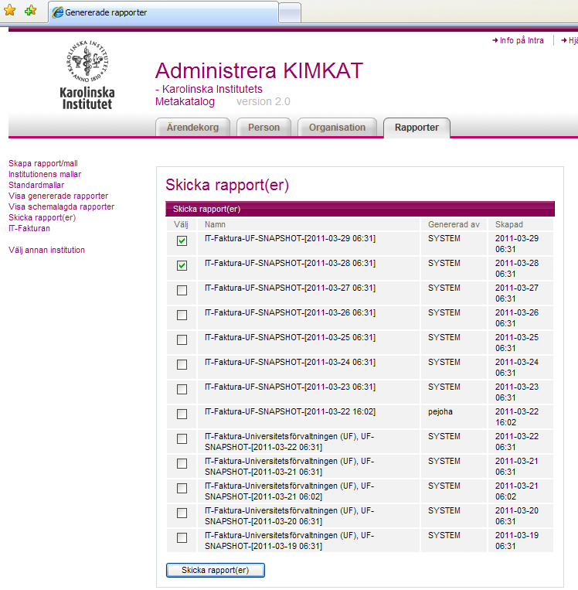Click the Administrera KIMKAT heading

[259, 70]
